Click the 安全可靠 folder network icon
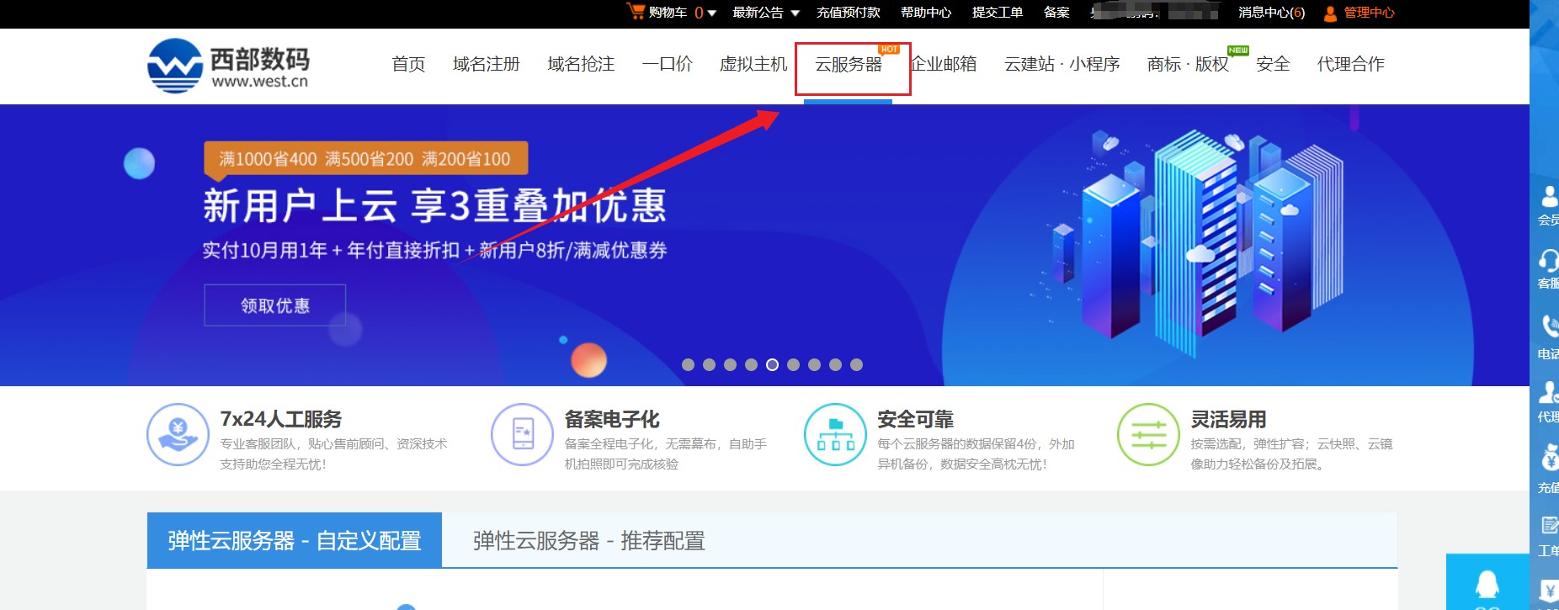Viewport: 1559px width, 610px height. coord(835,434)
